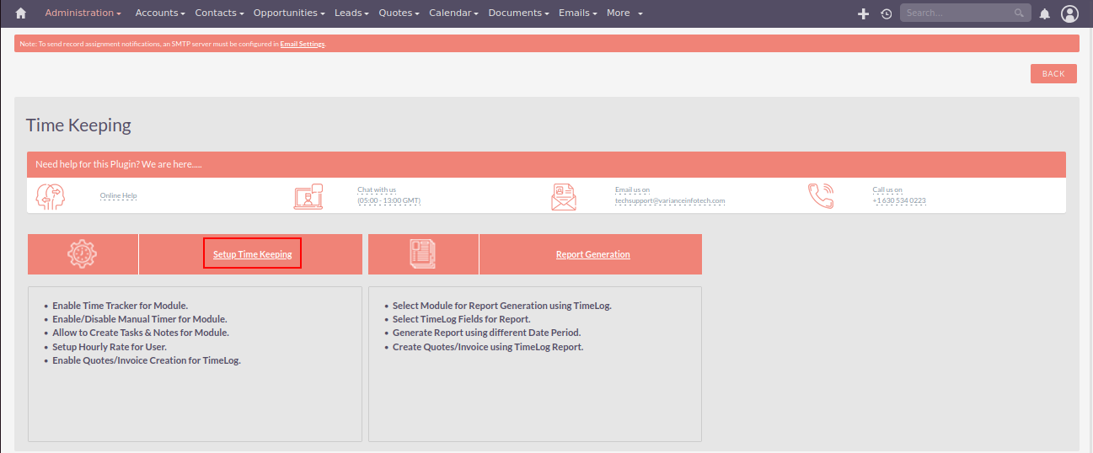1093x453 pixels.
Task: Open the recently viewed history icon
Action: click(x=886, y=13)
